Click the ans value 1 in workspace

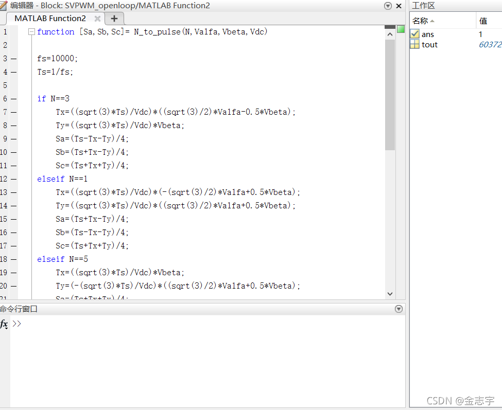(x=480, y=34)
